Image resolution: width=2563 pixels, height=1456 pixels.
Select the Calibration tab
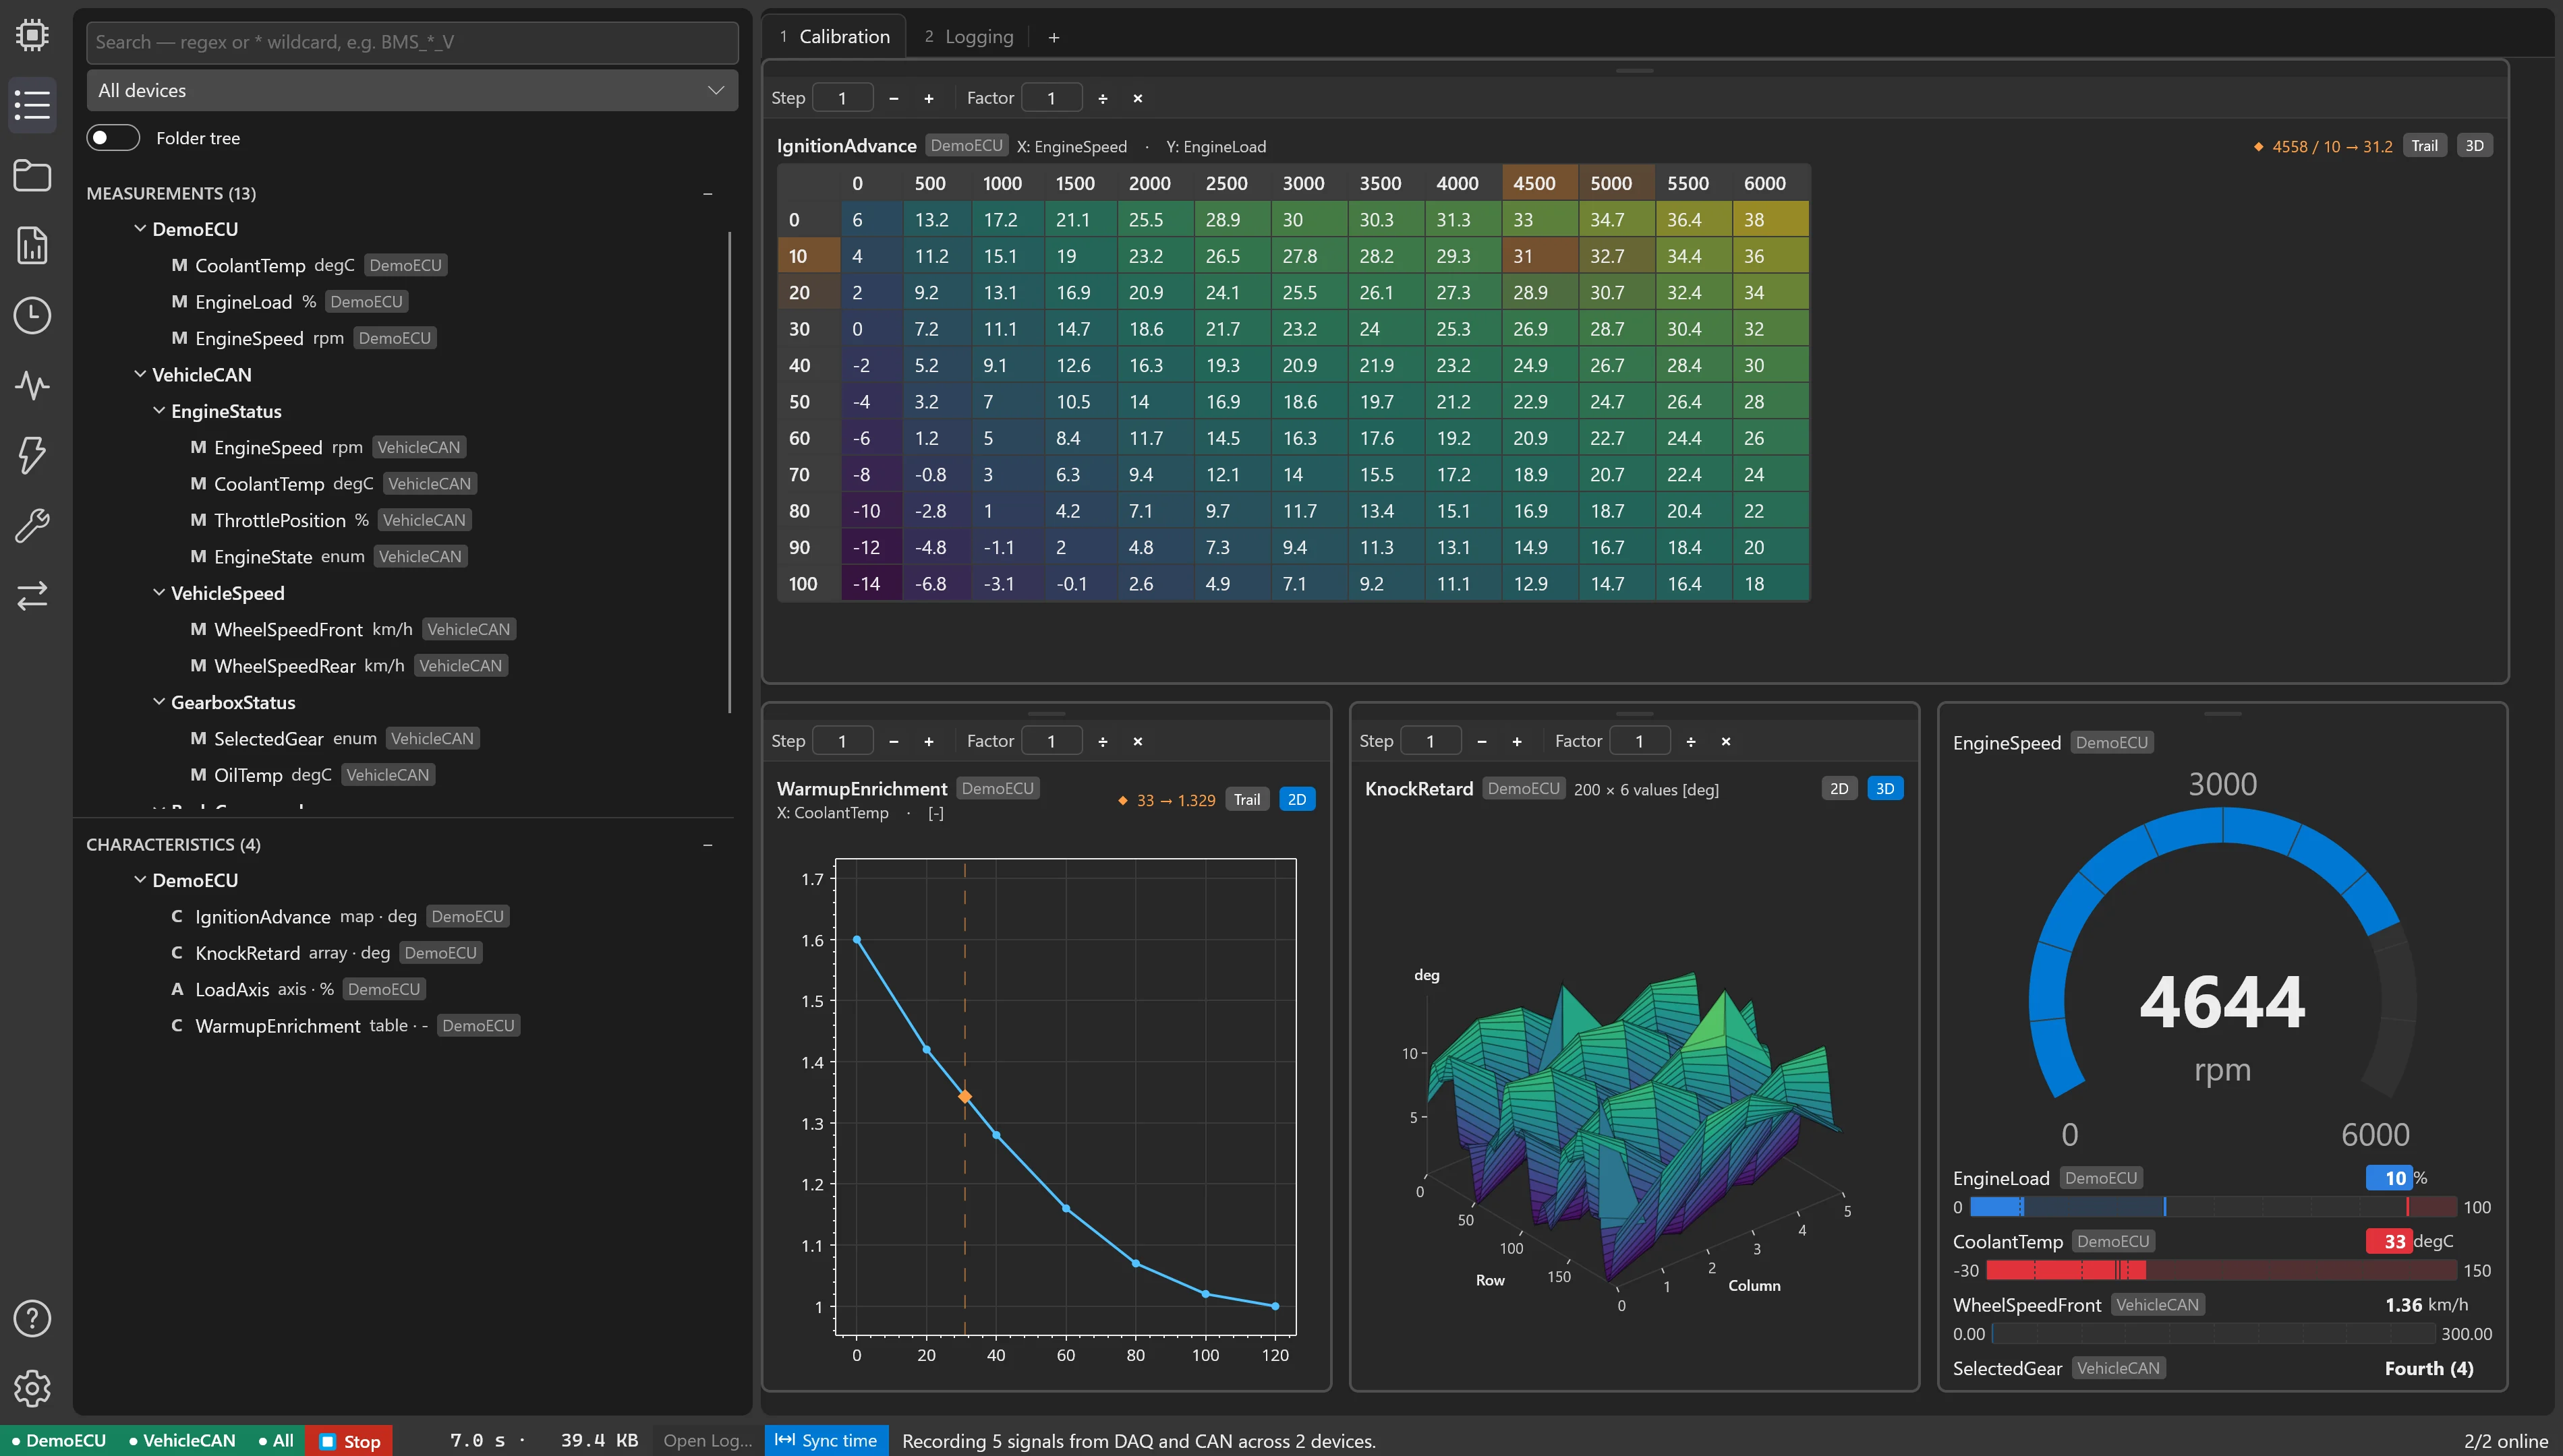tap(835, 37)
